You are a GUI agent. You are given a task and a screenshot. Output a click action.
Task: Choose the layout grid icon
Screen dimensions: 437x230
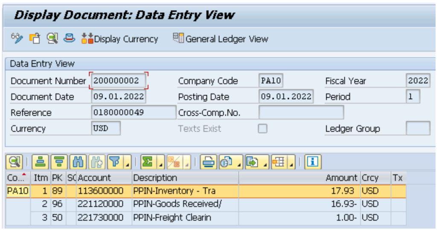pyautogui.click(x=279, y=162)
